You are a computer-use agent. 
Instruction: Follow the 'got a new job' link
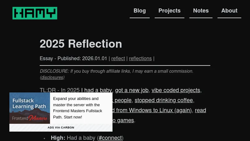tap(132, 90)
